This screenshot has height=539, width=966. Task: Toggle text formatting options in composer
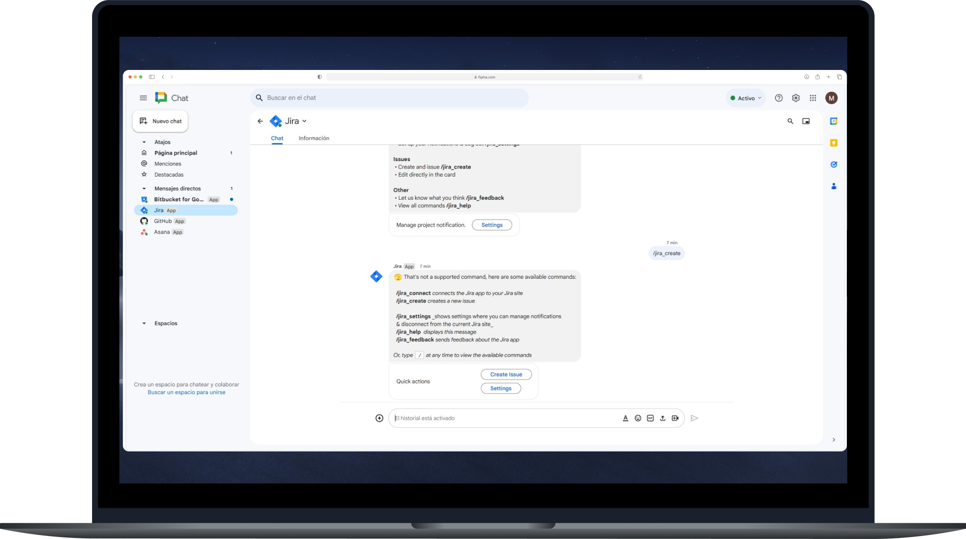coord(625,418)
